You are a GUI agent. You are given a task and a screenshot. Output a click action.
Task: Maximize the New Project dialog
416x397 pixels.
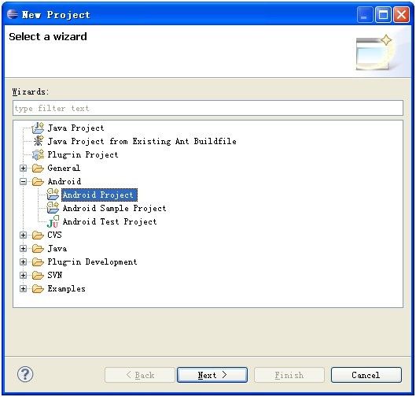(x=383, y=14)
